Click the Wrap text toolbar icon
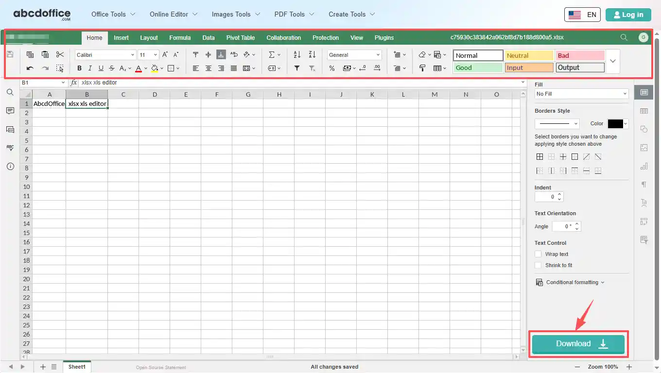This screenshot has height=373, width=661. coord(234,55)
